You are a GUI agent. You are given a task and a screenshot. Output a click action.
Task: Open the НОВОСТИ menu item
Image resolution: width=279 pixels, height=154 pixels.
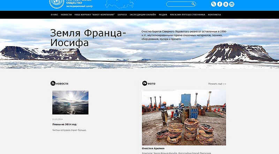[x=66, y=15]
